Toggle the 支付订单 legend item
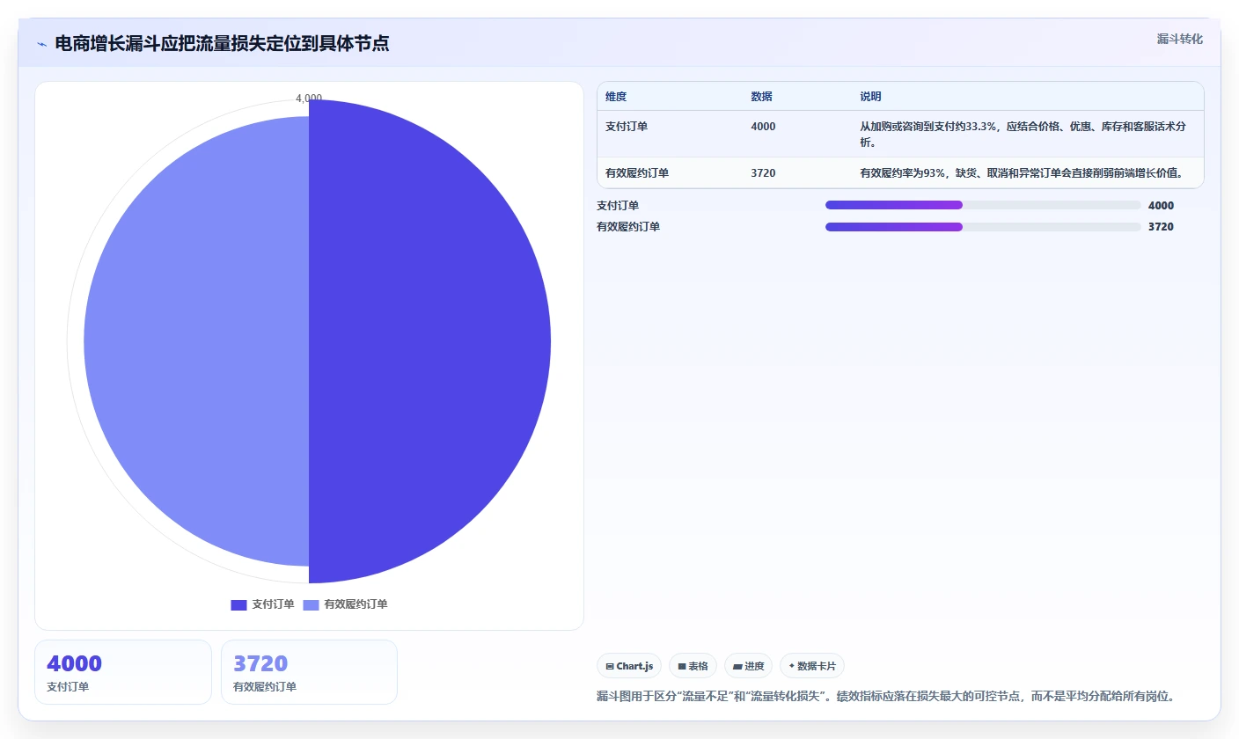 point(262,604)
